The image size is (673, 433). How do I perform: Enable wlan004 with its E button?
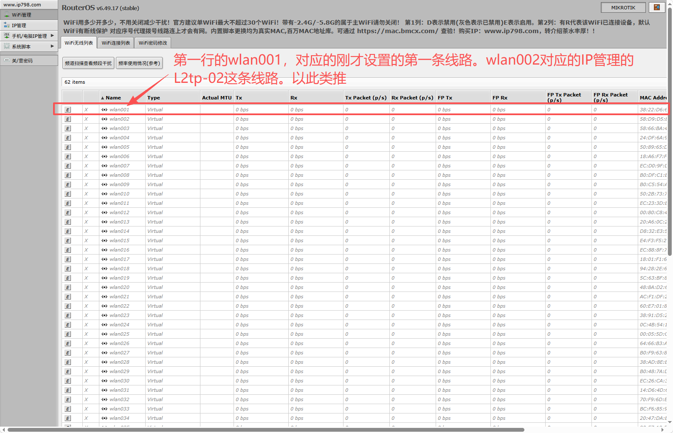tap(68, 138)
